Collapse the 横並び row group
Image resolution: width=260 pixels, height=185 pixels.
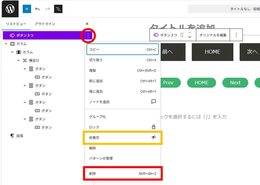tap(19, 60)
